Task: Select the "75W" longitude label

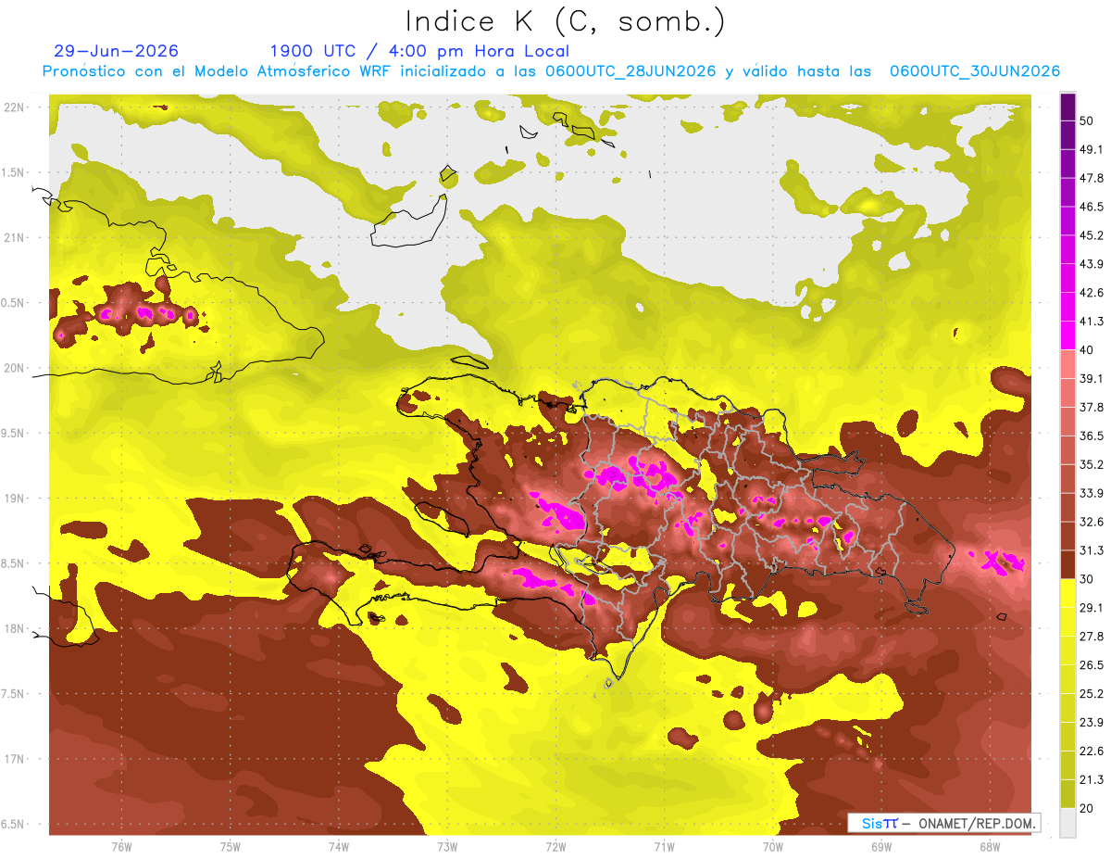Action: 231,846
